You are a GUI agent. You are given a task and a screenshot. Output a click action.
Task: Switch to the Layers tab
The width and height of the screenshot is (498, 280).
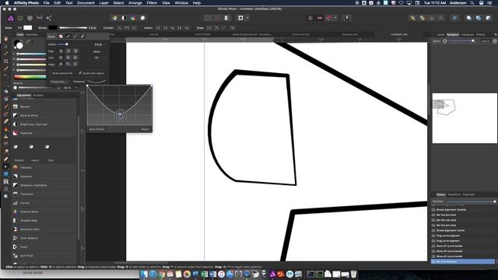440,34
